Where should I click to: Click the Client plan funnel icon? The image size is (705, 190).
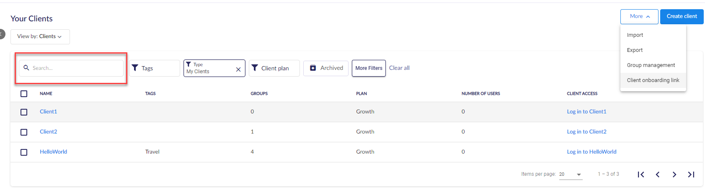click(x=254, y=68)
